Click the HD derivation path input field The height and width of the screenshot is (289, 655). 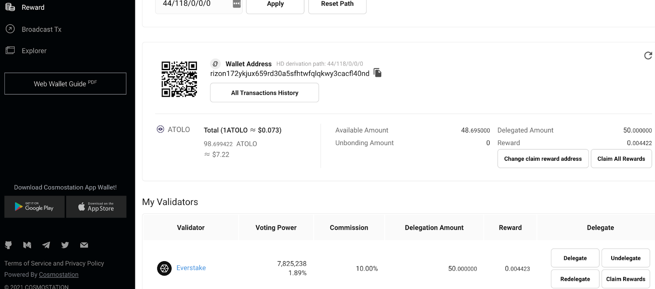pyautogui.click(x=192, y=4)
